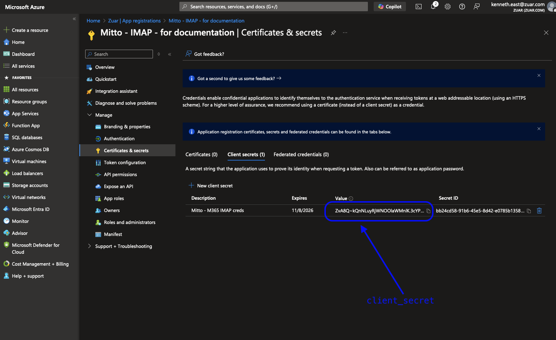This screenshot has height=340, width=556.
Task: Open Branding & properties
Action: (x=127, y=127)
